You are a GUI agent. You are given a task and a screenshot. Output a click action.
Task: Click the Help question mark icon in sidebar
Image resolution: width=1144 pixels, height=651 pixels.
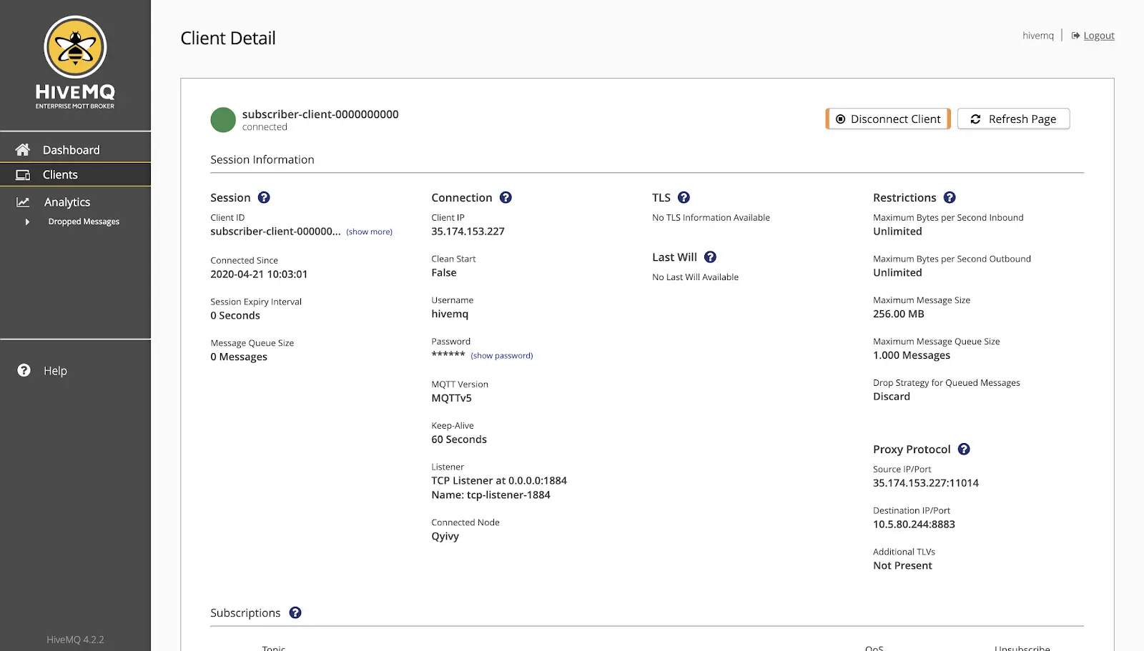[24, 370]
